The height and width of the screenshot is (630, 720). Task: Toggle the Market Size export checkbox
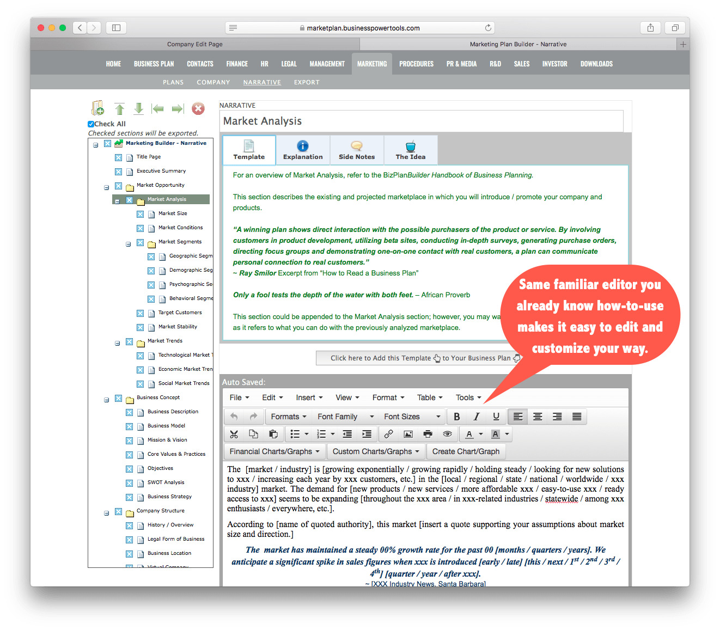[140, 214]
